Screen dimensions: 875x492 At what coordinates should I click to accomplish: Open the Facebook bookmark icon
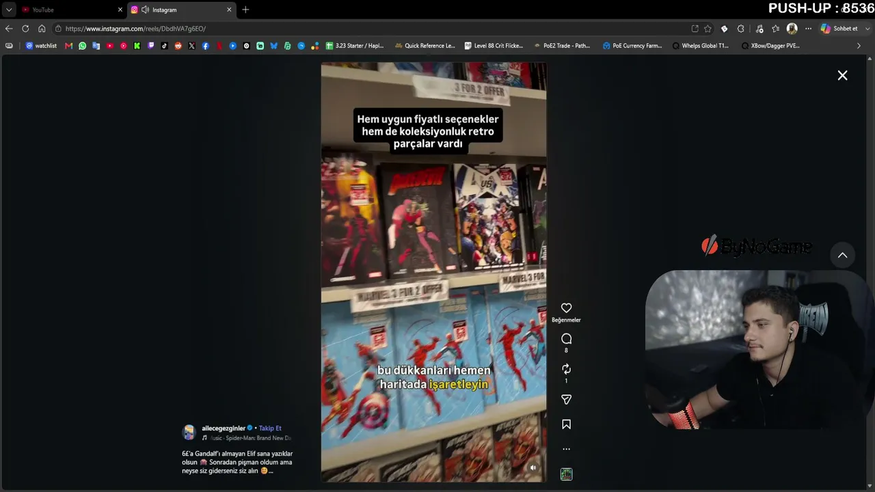coord(205,46)
